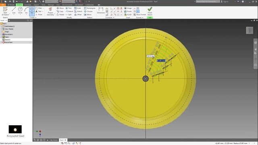Select Sketch3 in the model browser

point(6,39)
